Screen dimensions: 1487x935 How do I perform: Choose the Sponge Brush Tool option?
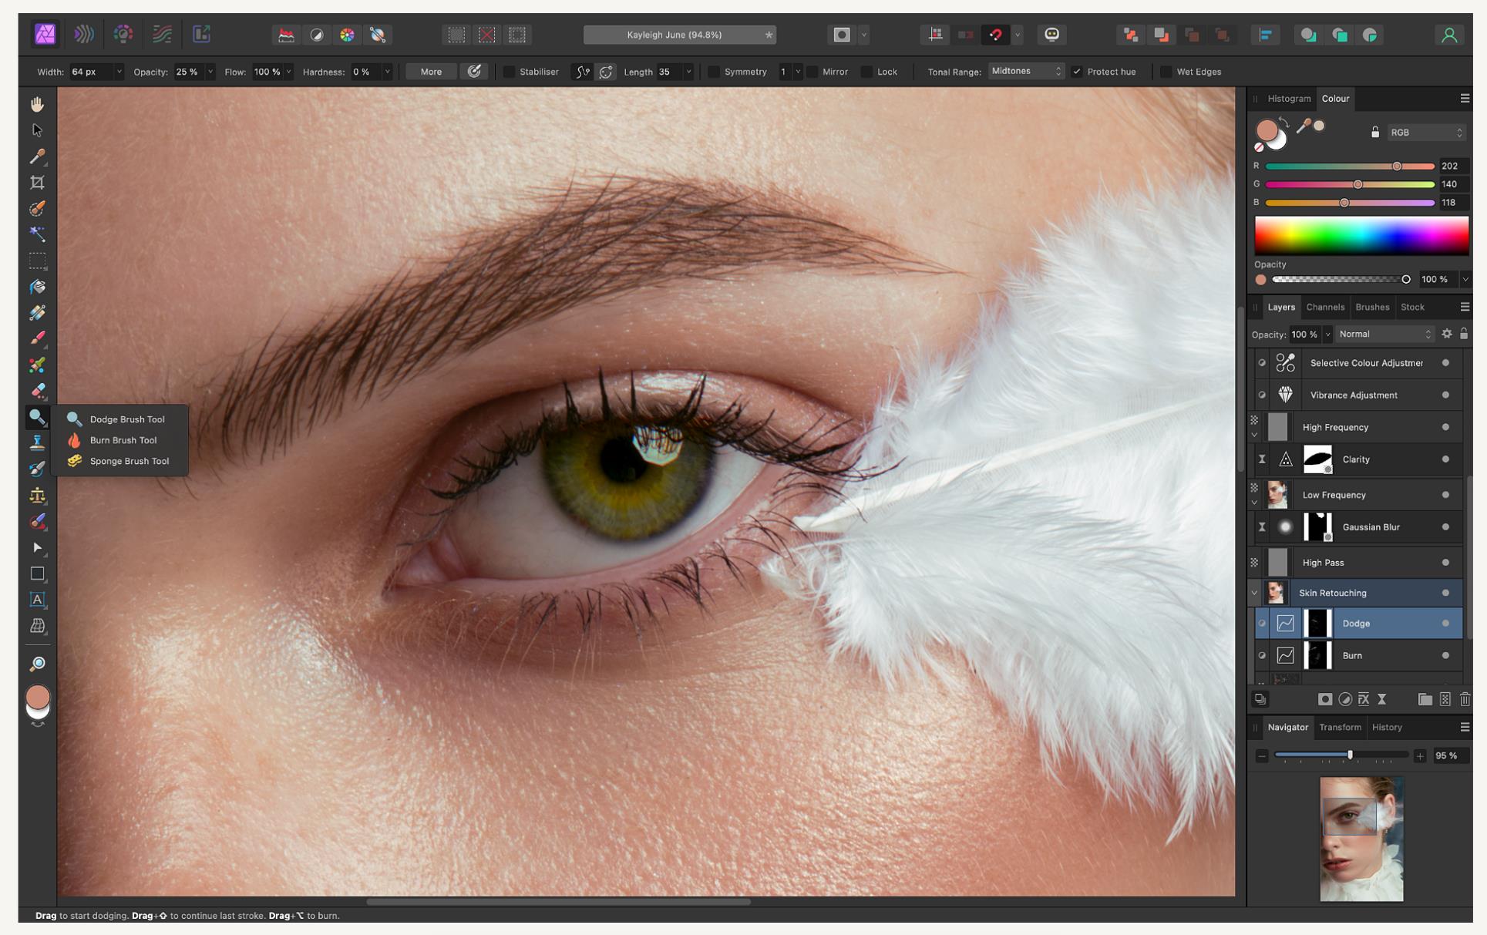[x=129, y=461]
